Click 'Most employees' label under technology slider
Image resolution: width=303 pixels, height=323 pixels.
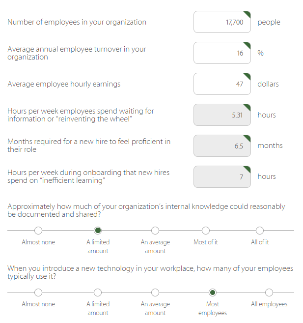[213, 309]
